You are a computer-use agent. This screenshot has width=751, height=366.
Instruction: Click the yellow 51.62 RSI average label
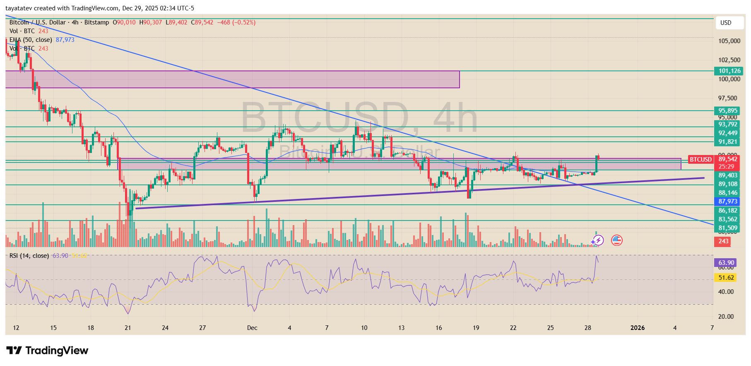coord(726,278)
